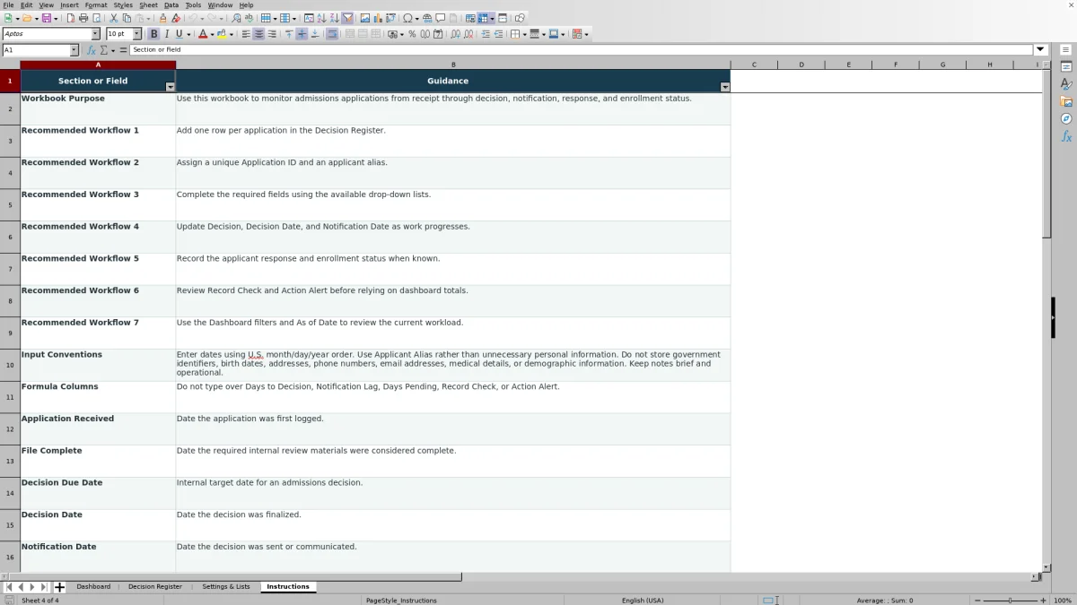This screenshot has height=605, width=1077.
Task: Toggle Italic formatting
Action: pos(166,34)
